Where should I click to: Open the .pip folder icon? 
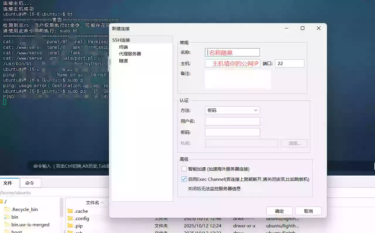(70, 226)
